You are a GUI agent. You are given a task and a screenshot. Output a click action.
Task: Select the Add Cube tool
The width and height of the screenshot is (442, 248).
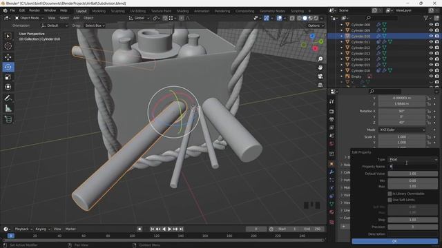pyautogui.click(x=8, y=119)
